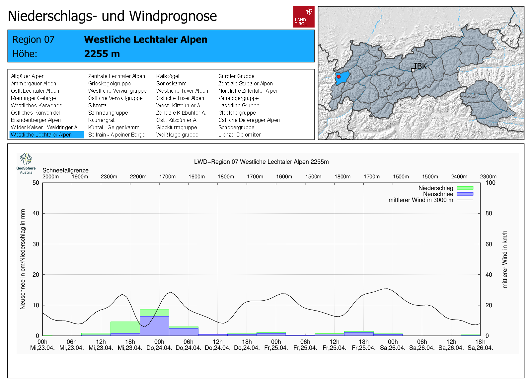Click the green Niederschlag legend swatch

(x=465, y=188)
